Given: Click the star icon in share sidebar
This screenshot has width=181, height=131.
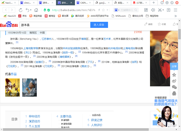Looking at the screenshot, I should [174, 75].
